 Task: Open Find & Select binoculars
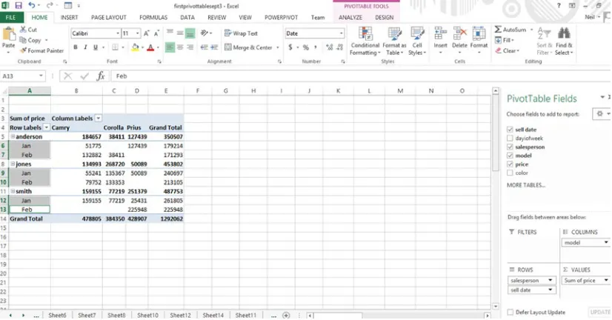[564, 41]
